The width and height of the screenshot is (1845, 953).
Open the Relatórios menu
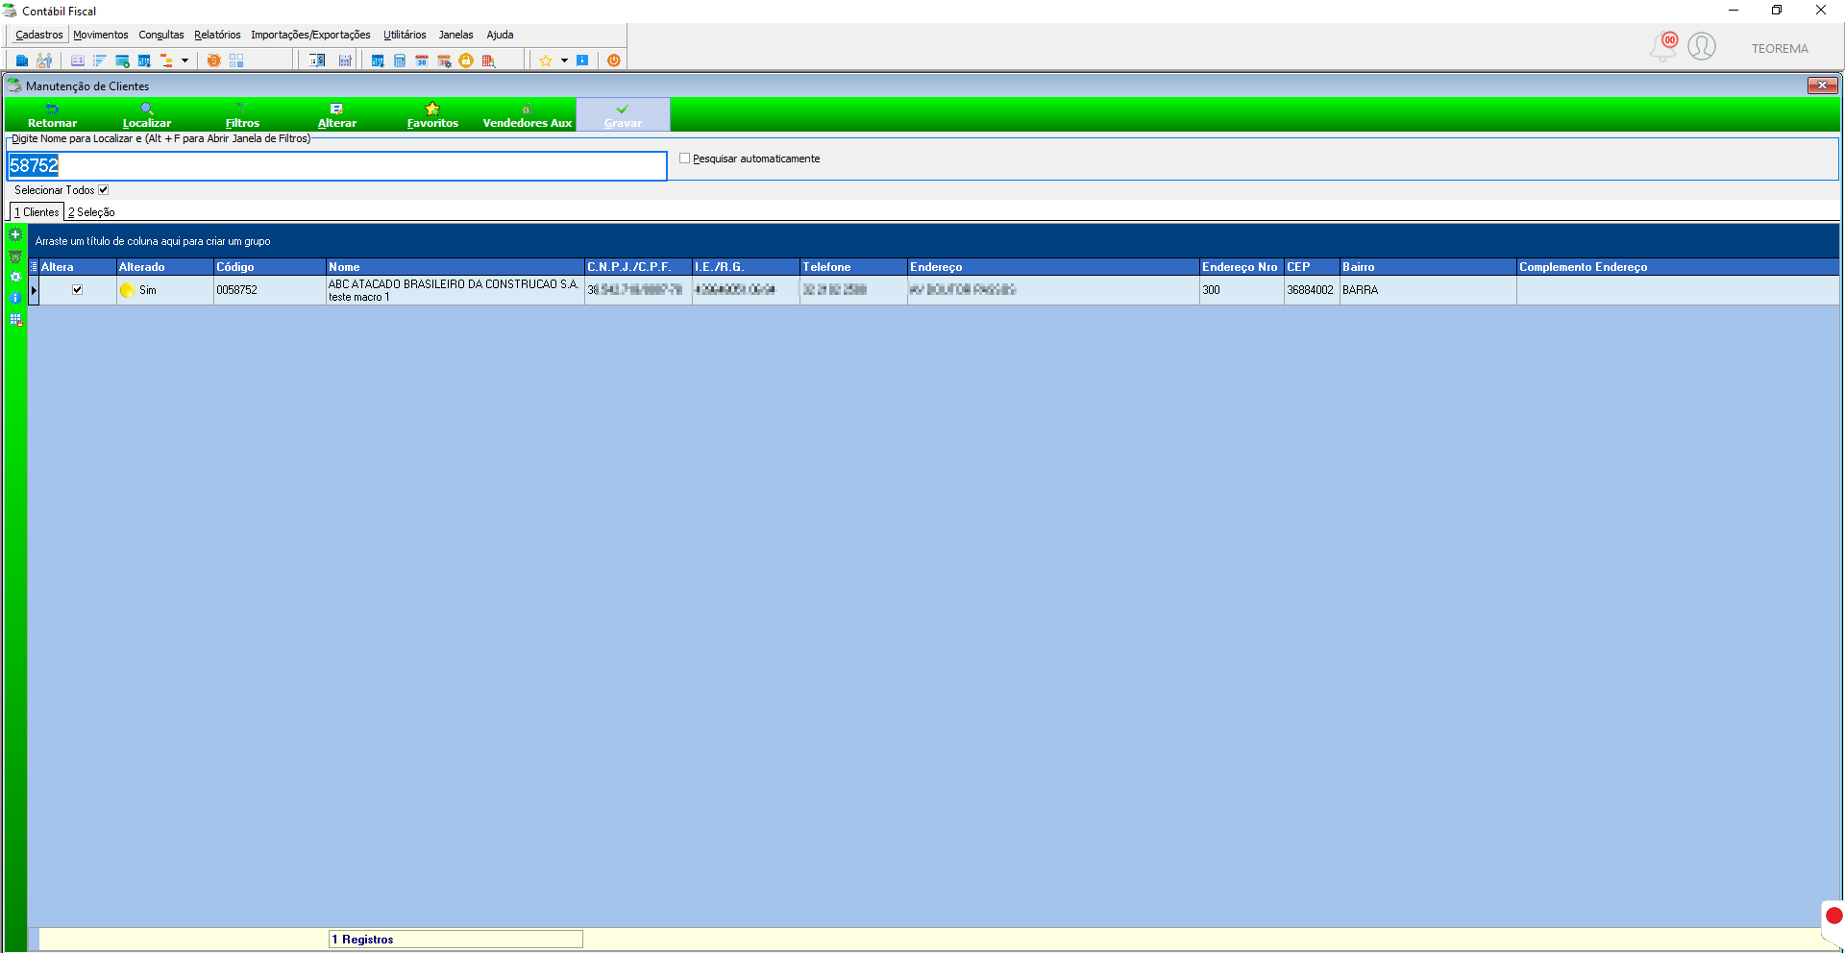tap(217, 35)
